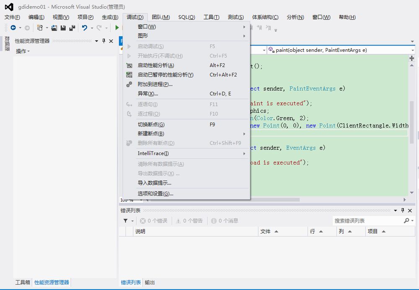This screenshot has width=419, height=290.
Task: Open the 帮助(H) menu
Action: click(347, 17)
